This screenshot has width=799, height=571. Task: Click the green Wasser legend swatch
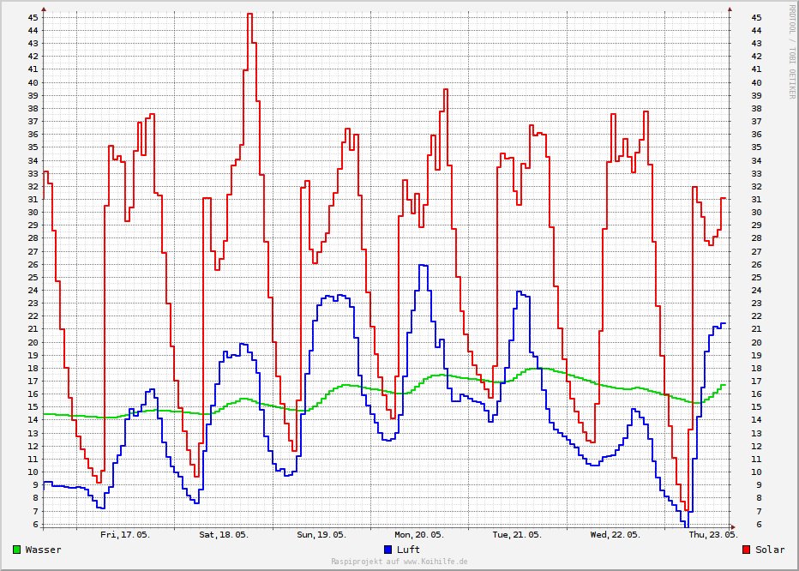18,549
